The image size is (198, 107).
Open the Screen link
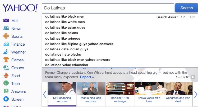17,99
